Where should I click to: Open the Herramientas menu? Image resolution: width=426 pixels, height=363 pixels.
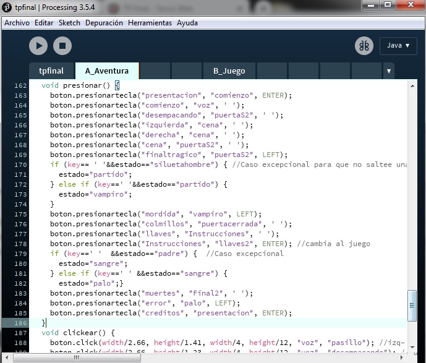pyautogui.click(x=150, y=23)
